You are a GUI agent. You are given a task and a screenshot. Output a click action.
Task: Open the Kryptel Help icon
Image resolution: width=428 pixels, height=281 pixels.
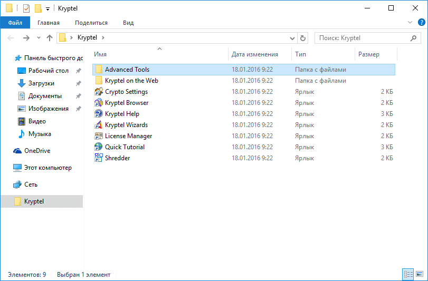tap(98, 114)
